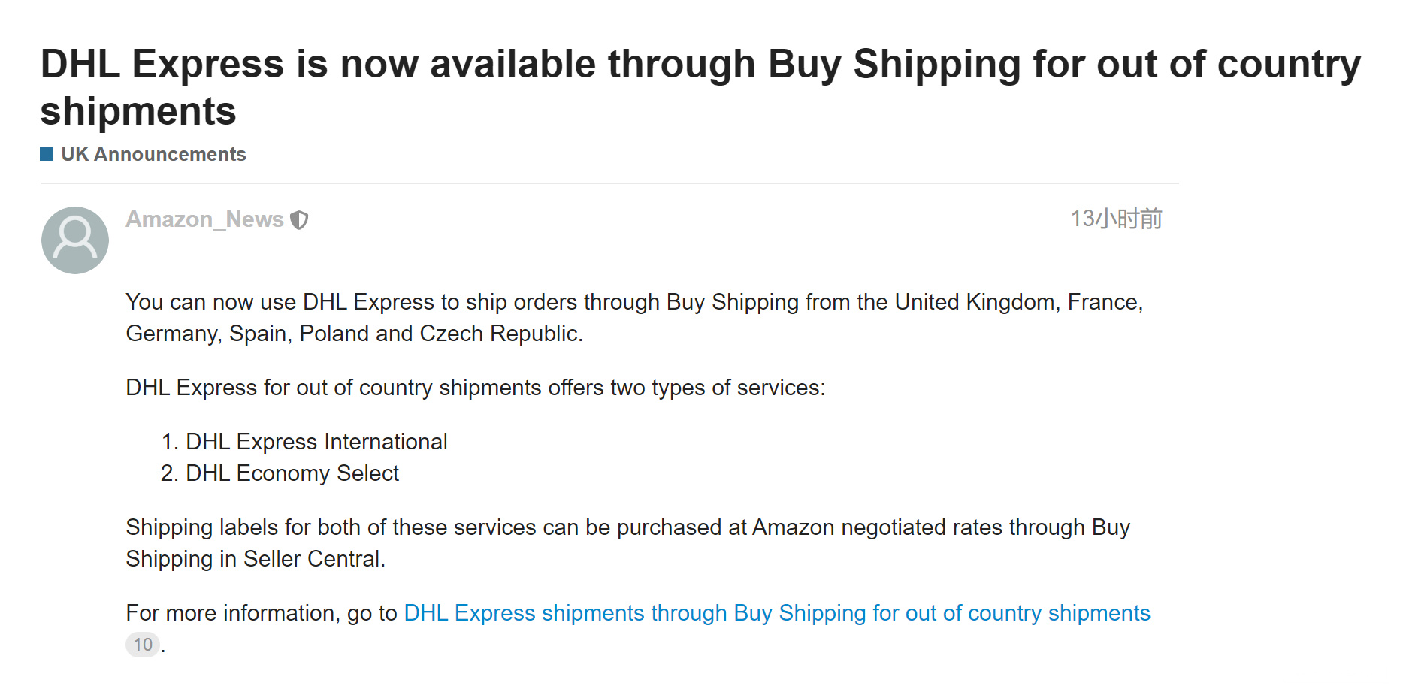Click the link click-count badge showing 10
Viewport: 1403px width, 698px height.
tap(143, 645)
